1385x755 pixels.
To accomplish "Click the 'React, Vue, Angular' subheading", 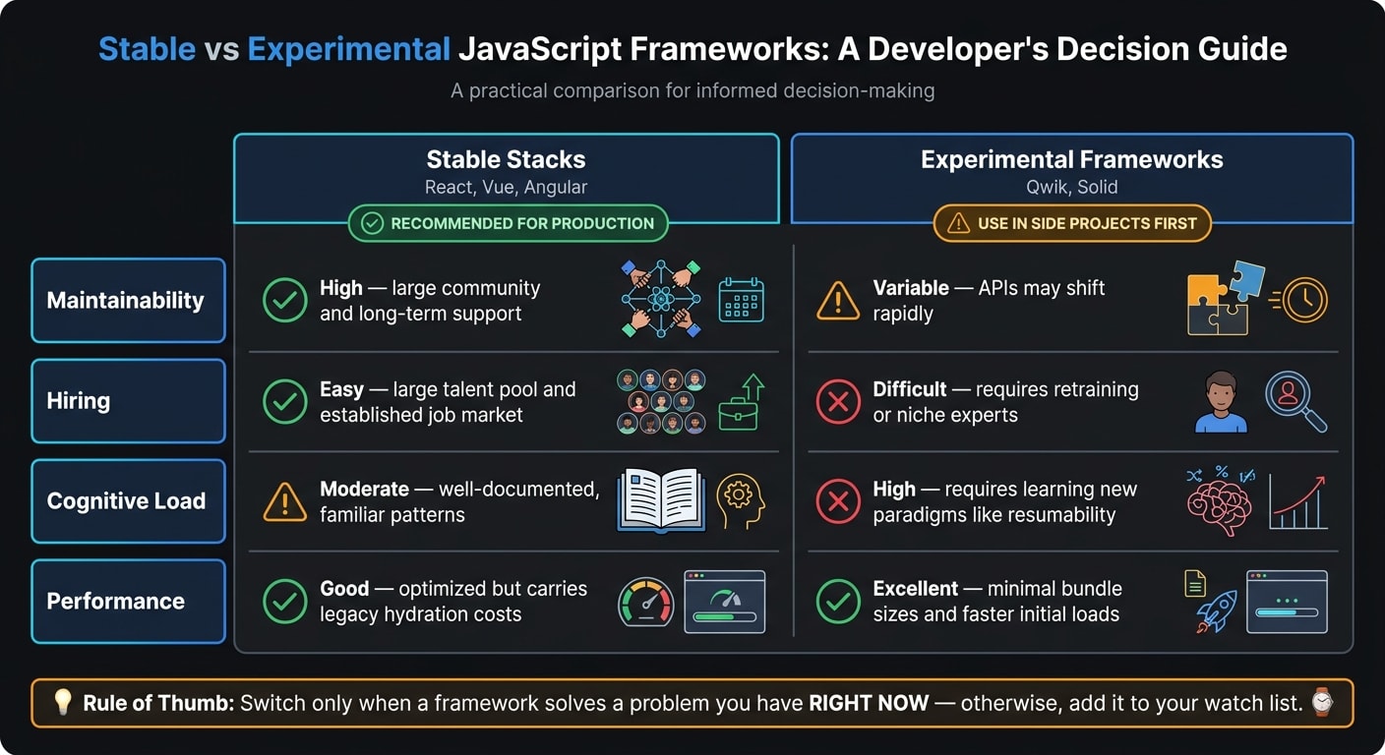I will click(x=506, y=187).
